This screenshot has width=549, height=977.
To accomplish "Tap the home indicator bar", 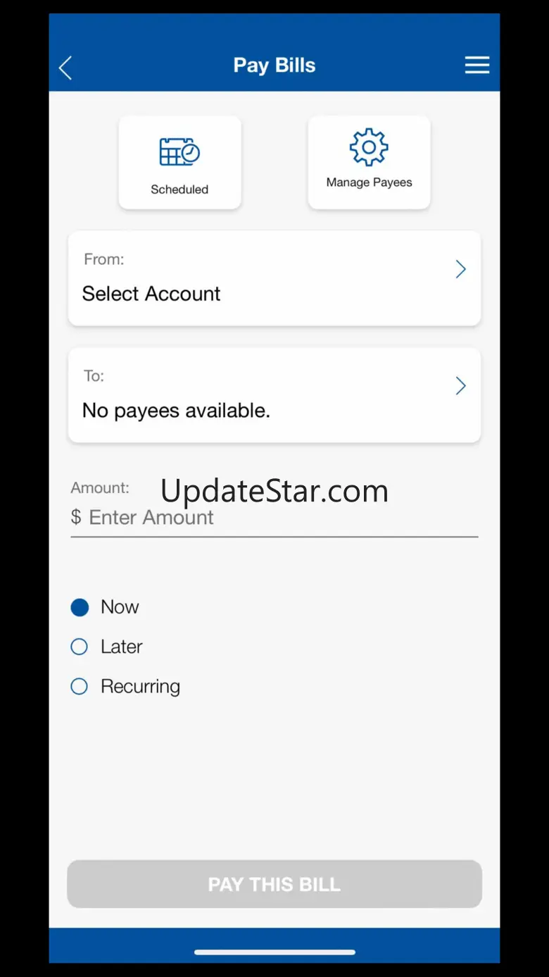I will pyautogui.click(x=274, y=952).
